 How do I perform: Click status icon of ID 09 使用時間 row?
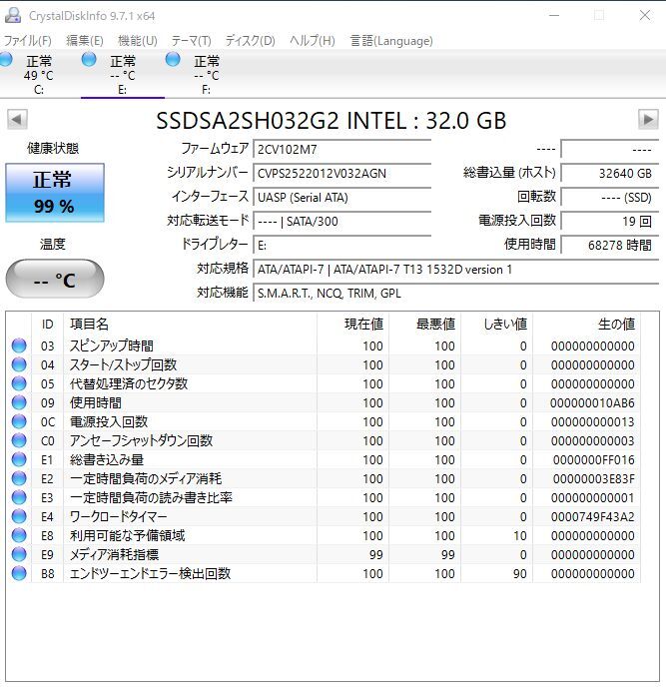pyautogui.click(x=19, y=402)
